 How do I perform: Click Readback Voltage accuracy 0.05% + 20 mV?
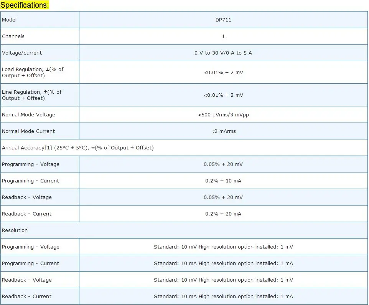pos(223,197)
